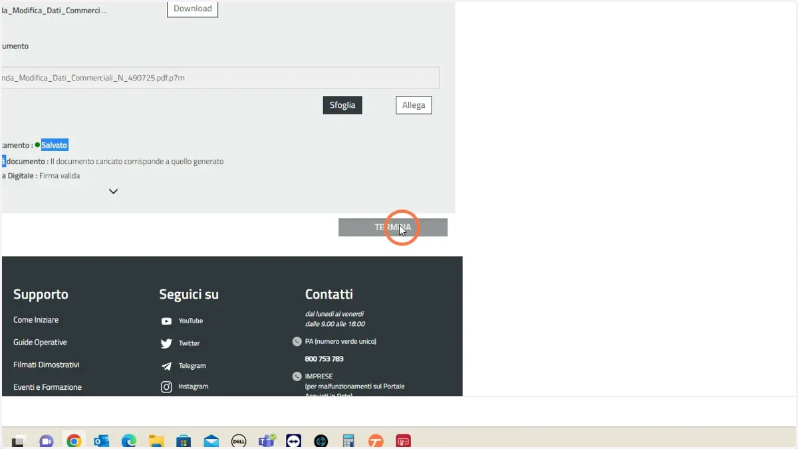Open Microsoft Teams from the taskbar
This screenshot has height=449, width=798.
pos(267,441)
